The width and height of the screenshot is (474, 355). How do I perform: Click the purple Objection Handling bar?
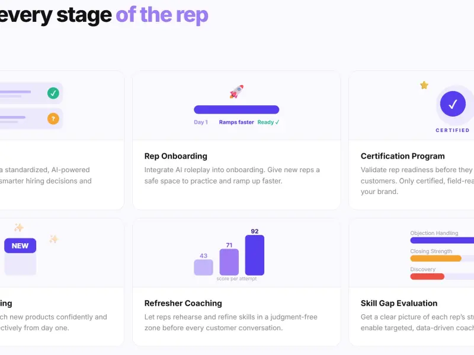click(442, 240)
